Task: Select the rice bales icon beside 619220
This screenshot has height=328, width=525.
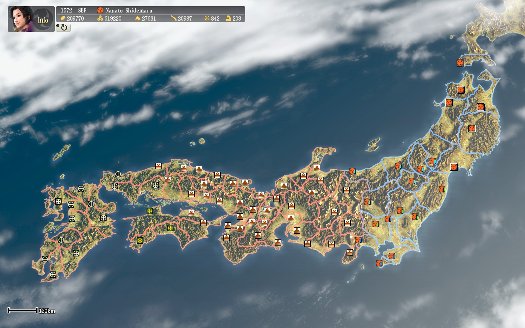Action: click(x=100, y=18)
